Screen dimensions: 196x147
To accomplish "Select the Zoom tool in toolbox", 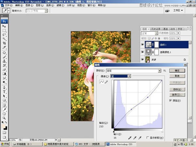I will click(5, 118).
